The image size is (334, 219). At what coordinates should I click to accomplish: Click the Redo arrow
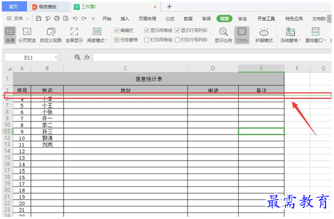pos(84,19)
